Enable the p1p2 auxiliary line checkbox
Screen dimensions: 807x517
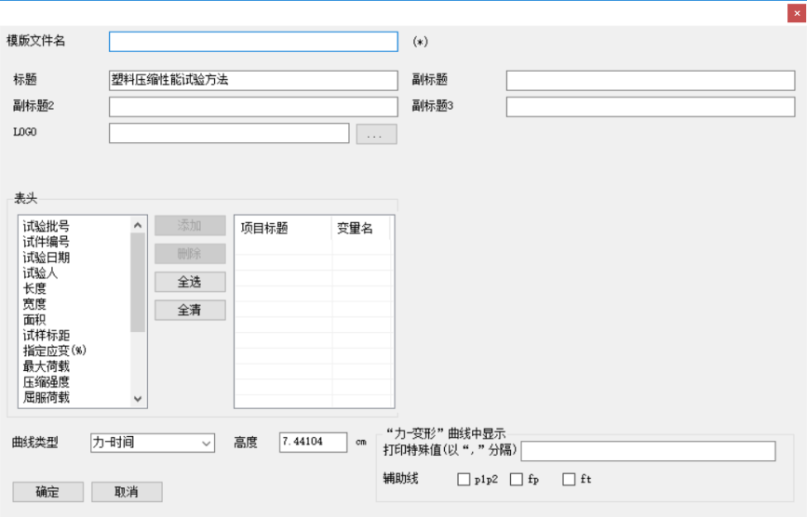coord(464,480)
